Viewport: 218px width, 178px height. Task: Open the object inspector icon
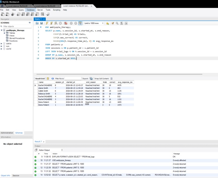click(x=13, y=14)
